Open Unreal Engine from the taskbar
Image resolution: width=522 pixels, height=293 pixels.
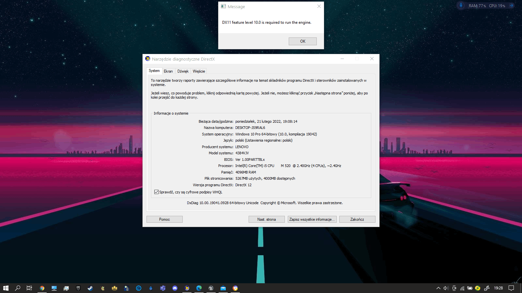211,288
